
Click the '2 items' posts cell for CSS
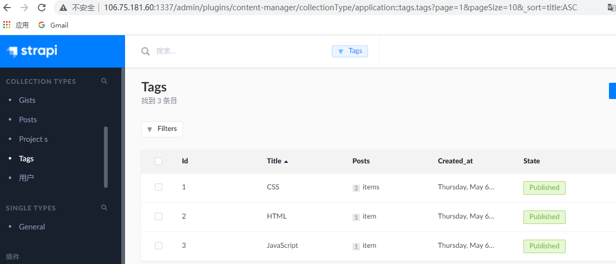[x=366, y=187]
